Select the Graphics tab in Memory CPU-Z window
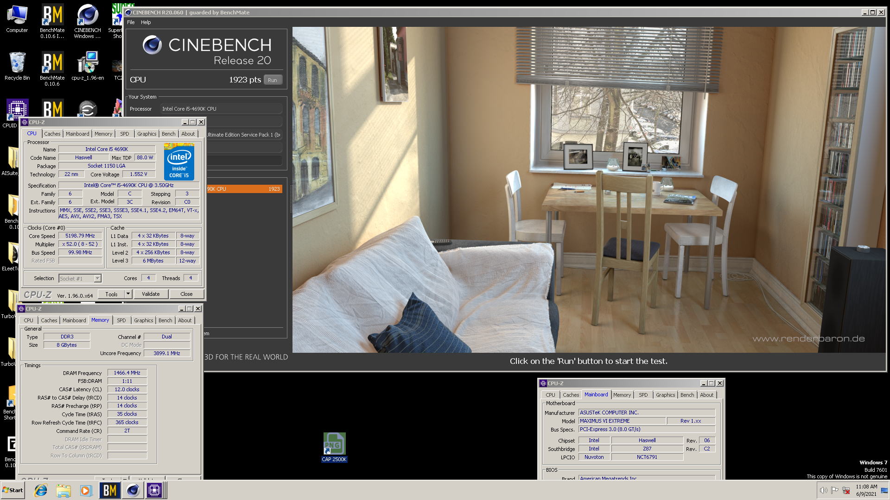This screenshot has height=500, width=890. (144, 320)
